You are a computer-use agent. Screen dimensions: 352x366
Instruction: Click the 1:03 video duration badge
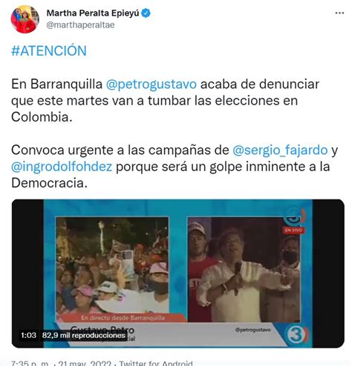click(x=28, y=335)
